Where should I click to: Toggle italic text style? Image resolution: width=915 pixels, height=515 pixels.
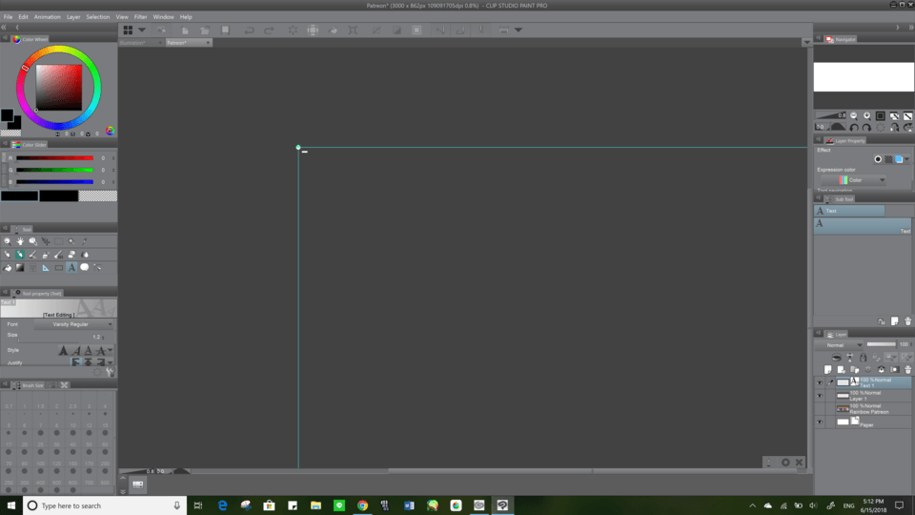point(76,350)
